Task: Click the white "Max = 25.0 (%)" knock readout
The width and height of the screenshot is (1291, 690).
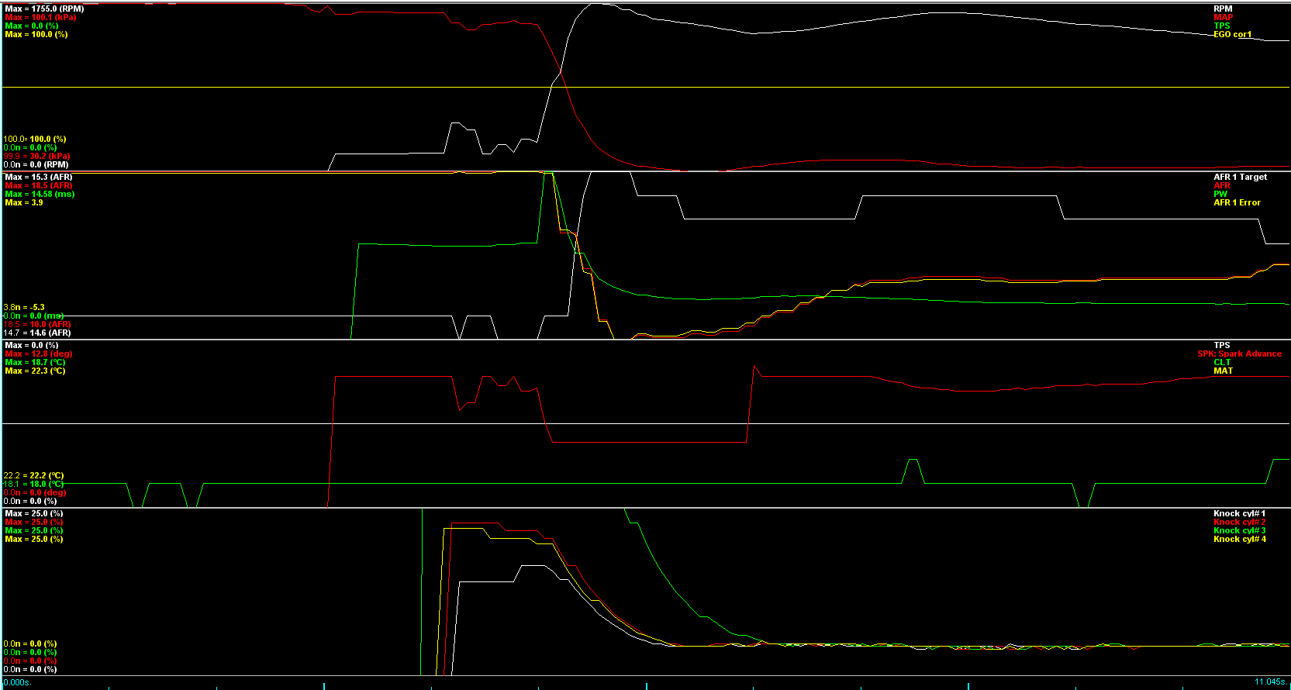Action: (34, 514)
